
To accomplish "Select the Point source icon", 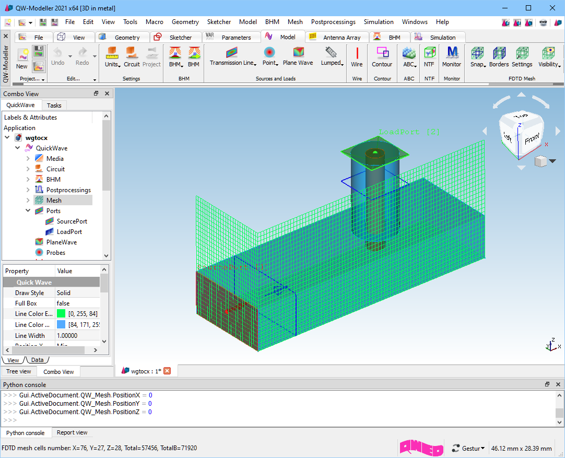I will tap(269, 53).
